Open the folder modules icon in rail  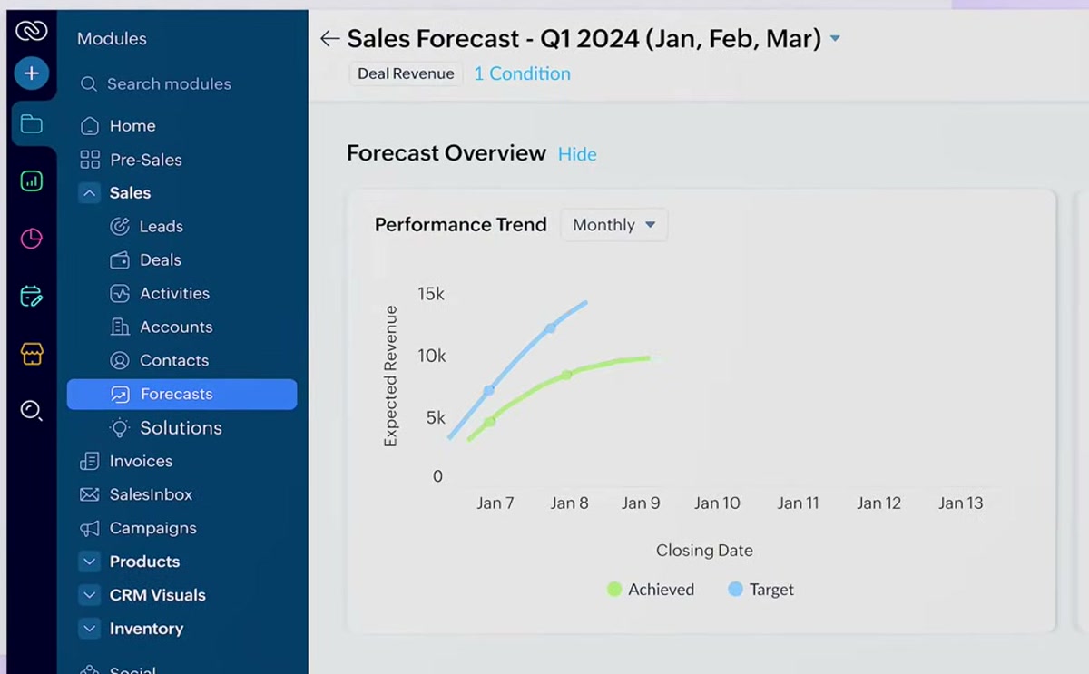[x=32, y=124]
